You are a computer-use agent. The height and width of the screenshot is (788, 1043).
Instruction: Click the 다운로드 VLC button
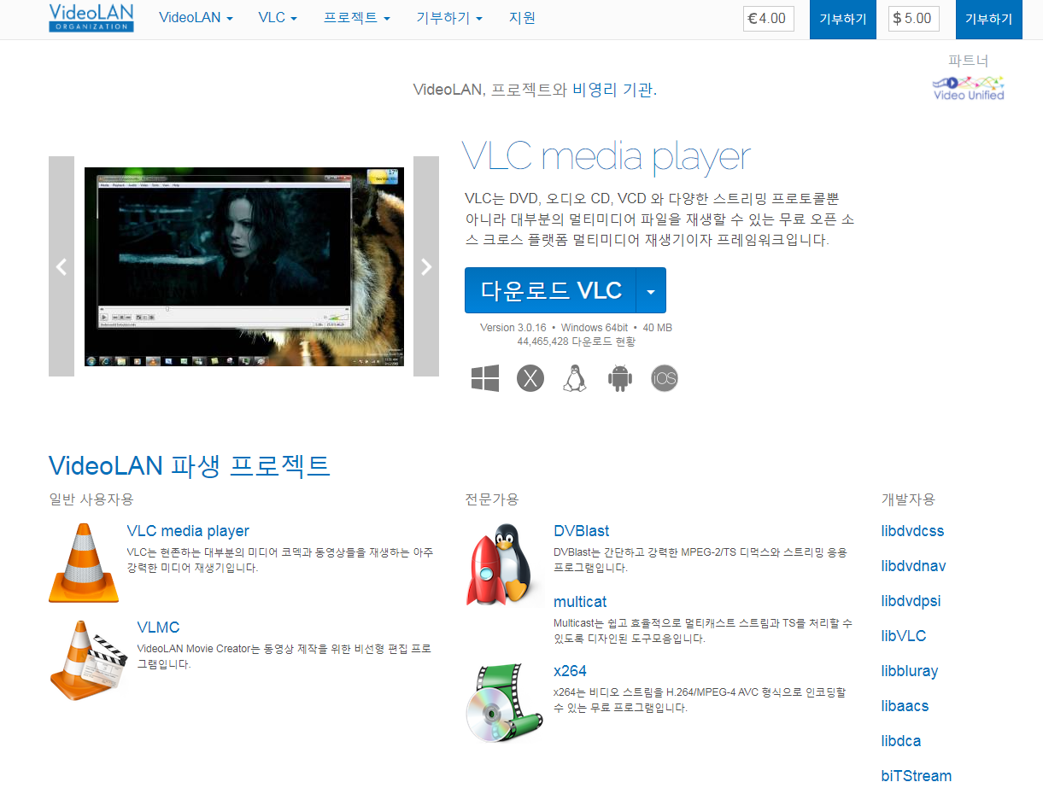point(551,290)
